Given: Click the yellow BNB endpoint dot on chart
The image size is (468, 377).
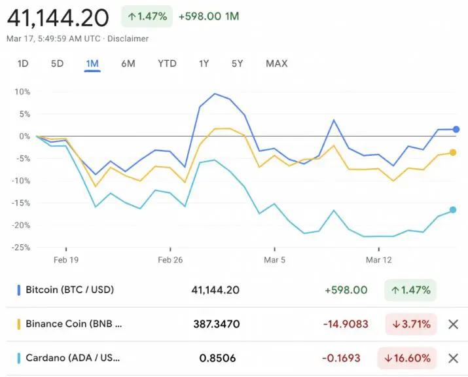Looking at the screenshot, I should tap(453, 153).
